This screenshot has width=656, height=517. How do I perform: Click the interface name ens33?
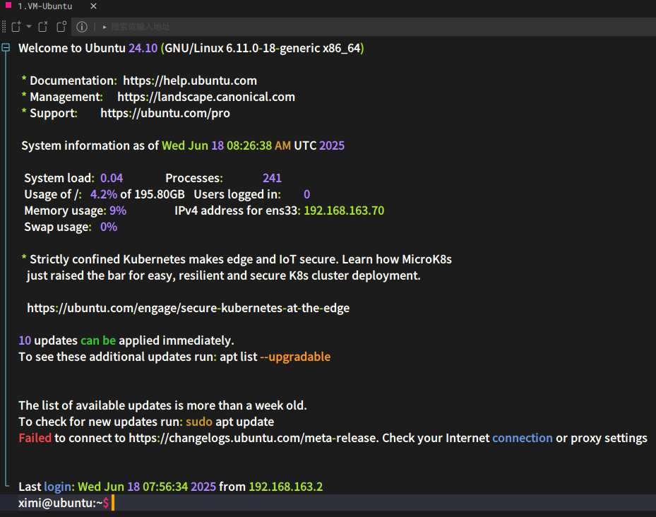(282, 210)
